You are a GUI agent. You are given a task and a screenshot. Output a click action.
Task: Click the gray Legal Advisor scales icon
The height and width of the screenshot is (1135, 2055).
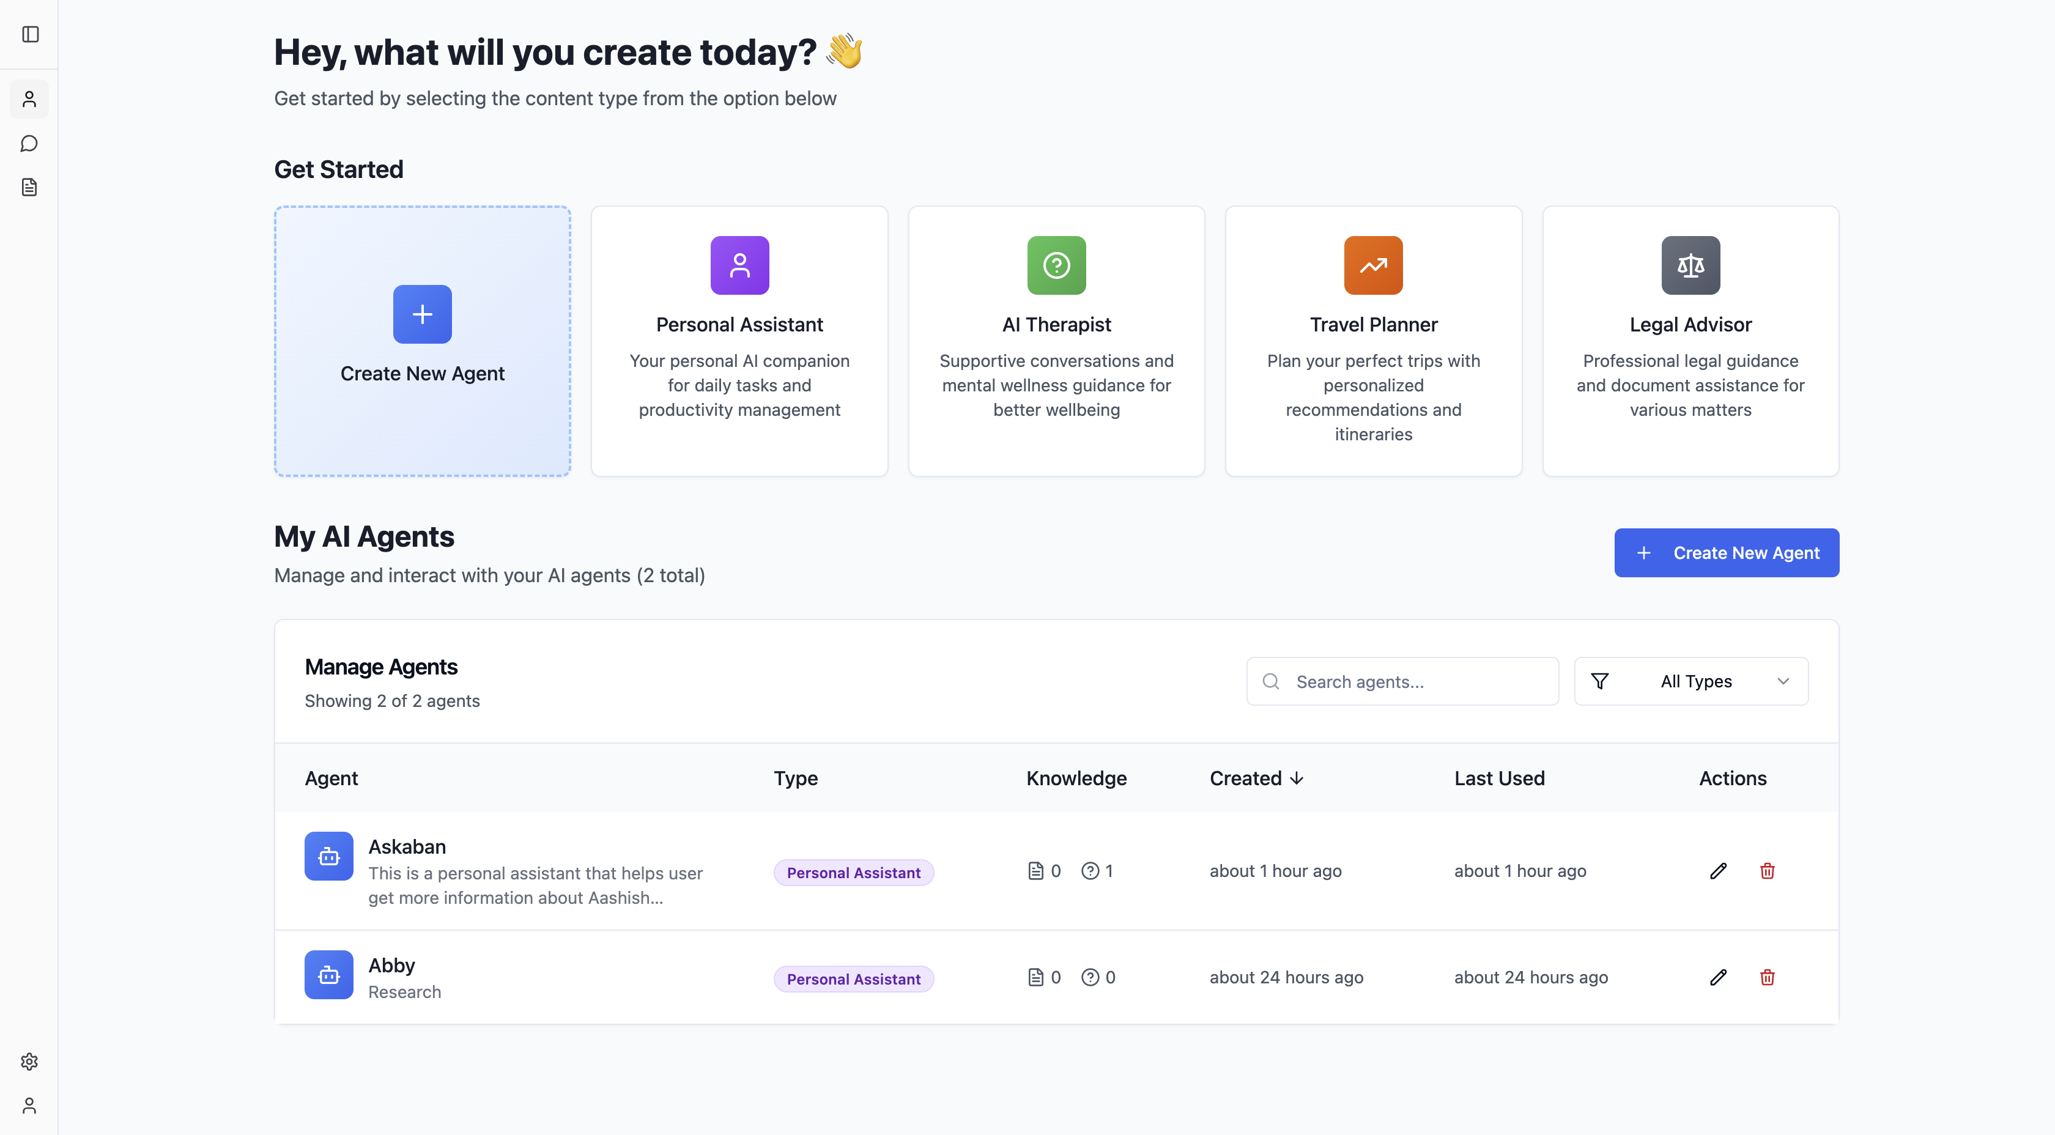point(1690,265)
